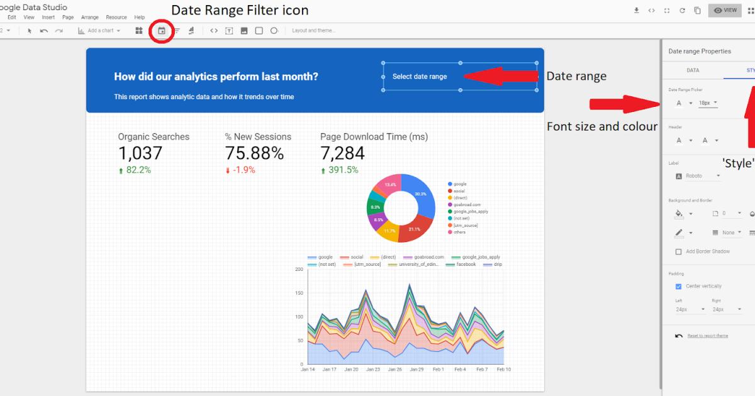The image size is (755, 396).
Task: Click the image insertion icon
Action: coord(245,30)
